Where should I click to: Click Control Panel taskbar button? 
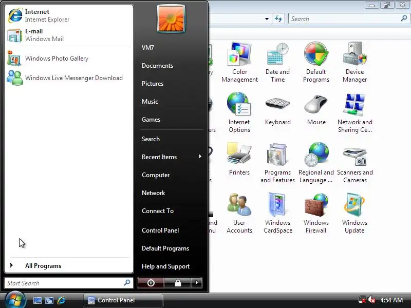click(x=123, y=300)
